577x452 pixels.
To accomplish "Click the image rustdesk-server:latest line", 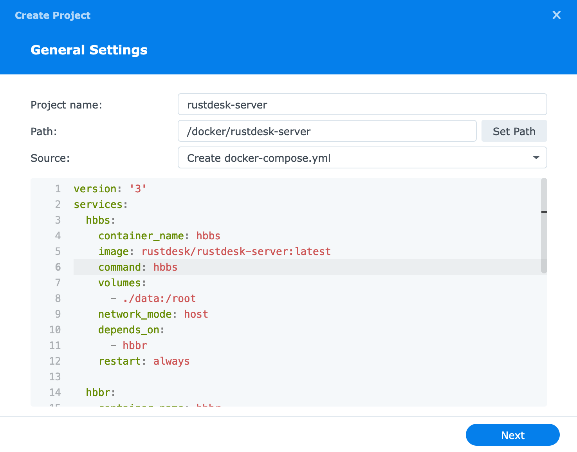I will pos(215,251).
